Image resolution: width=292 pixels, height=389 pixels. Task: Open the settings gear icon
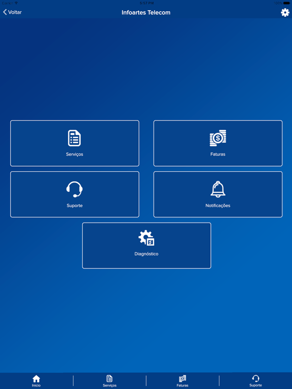[x=285, y=12]
